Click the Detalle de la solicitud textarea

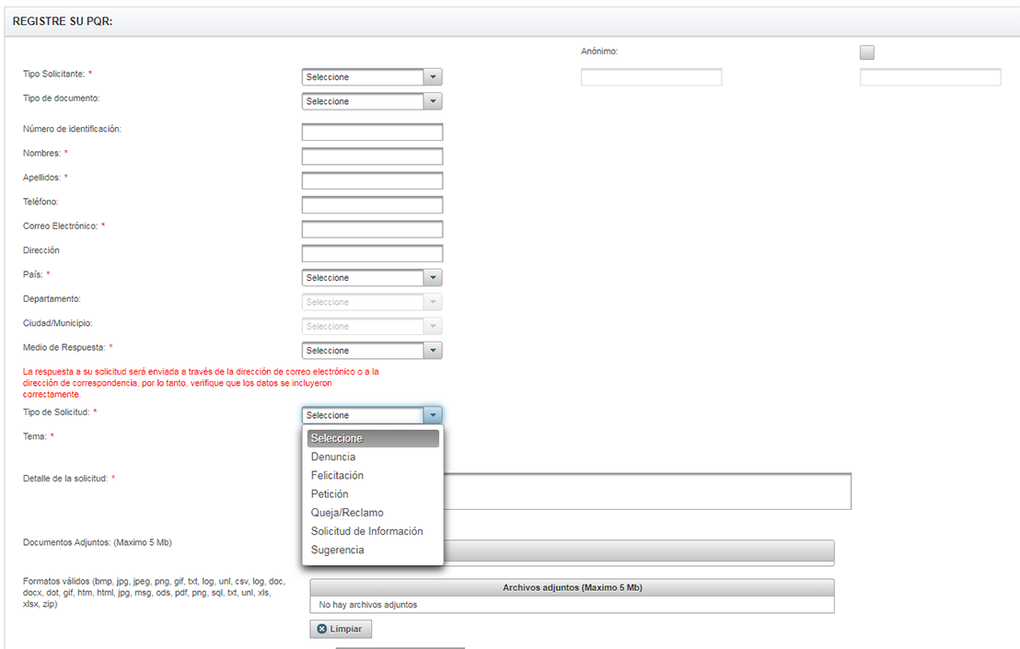coord(644,492)
